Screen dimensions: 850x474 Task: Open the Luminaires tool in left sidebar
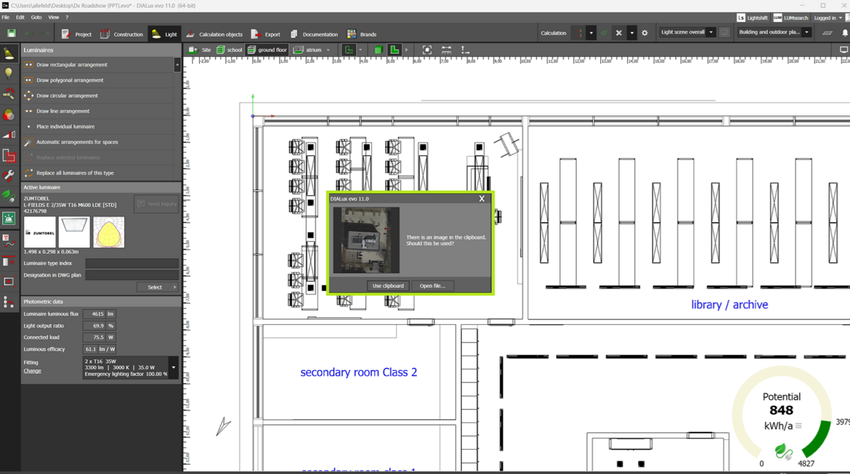[x=9, y=53]
